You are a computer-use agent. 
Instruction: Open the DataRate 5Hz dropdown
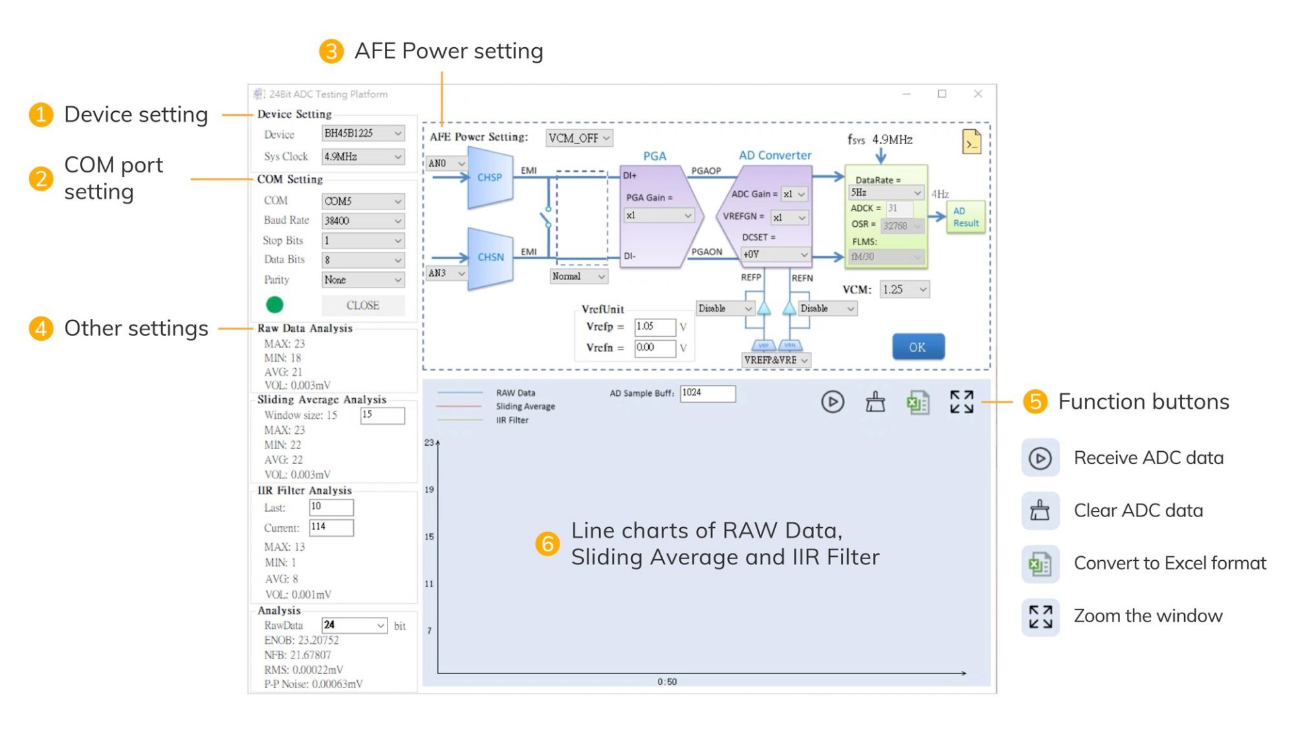point(885,193)
